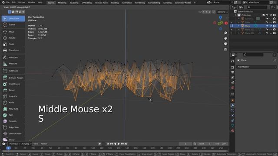Select the Loop Cut tool

(x=13, y=96)
